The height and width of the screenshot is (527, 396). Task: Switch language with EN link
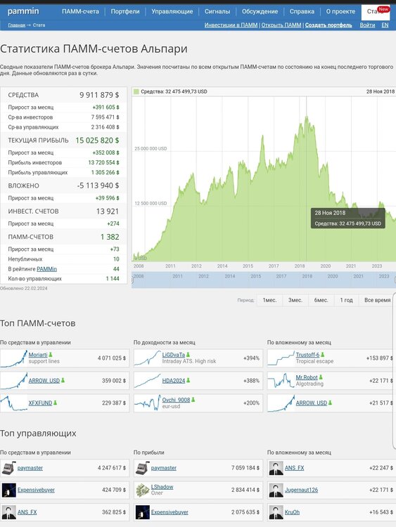385,25
